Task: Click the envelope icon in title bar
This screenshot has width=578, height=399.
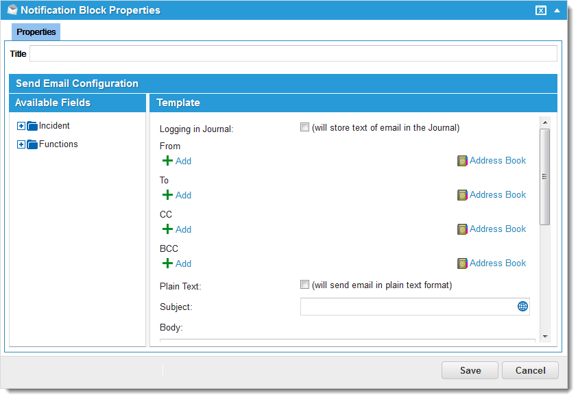Action: 12,10
